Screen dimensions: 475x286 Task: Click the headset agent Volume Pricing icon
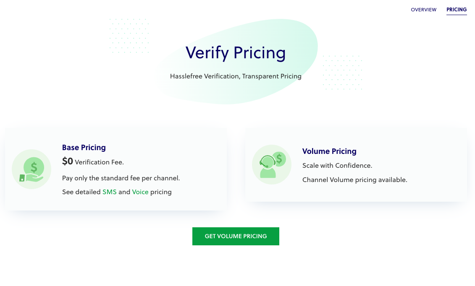click(x=271, y=165)
